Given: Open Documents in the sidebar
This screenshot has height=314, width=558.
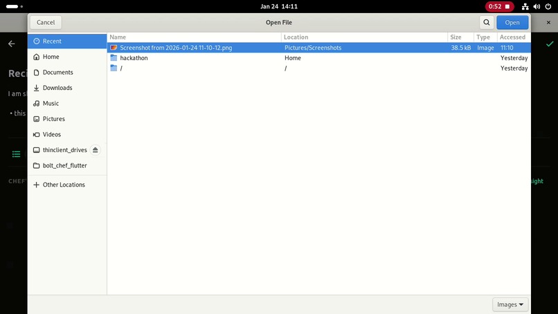Looking at the screenshot, I should click(67, 73).
